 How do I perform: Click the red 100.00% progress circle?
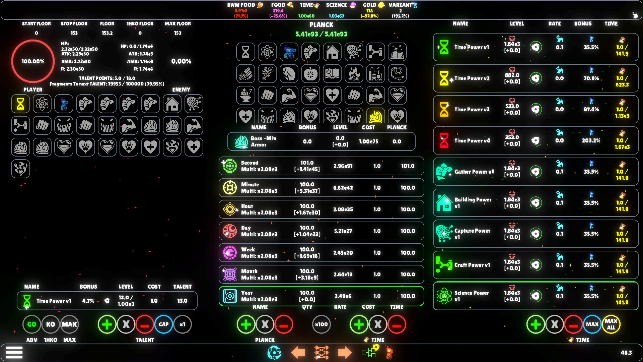32,61
